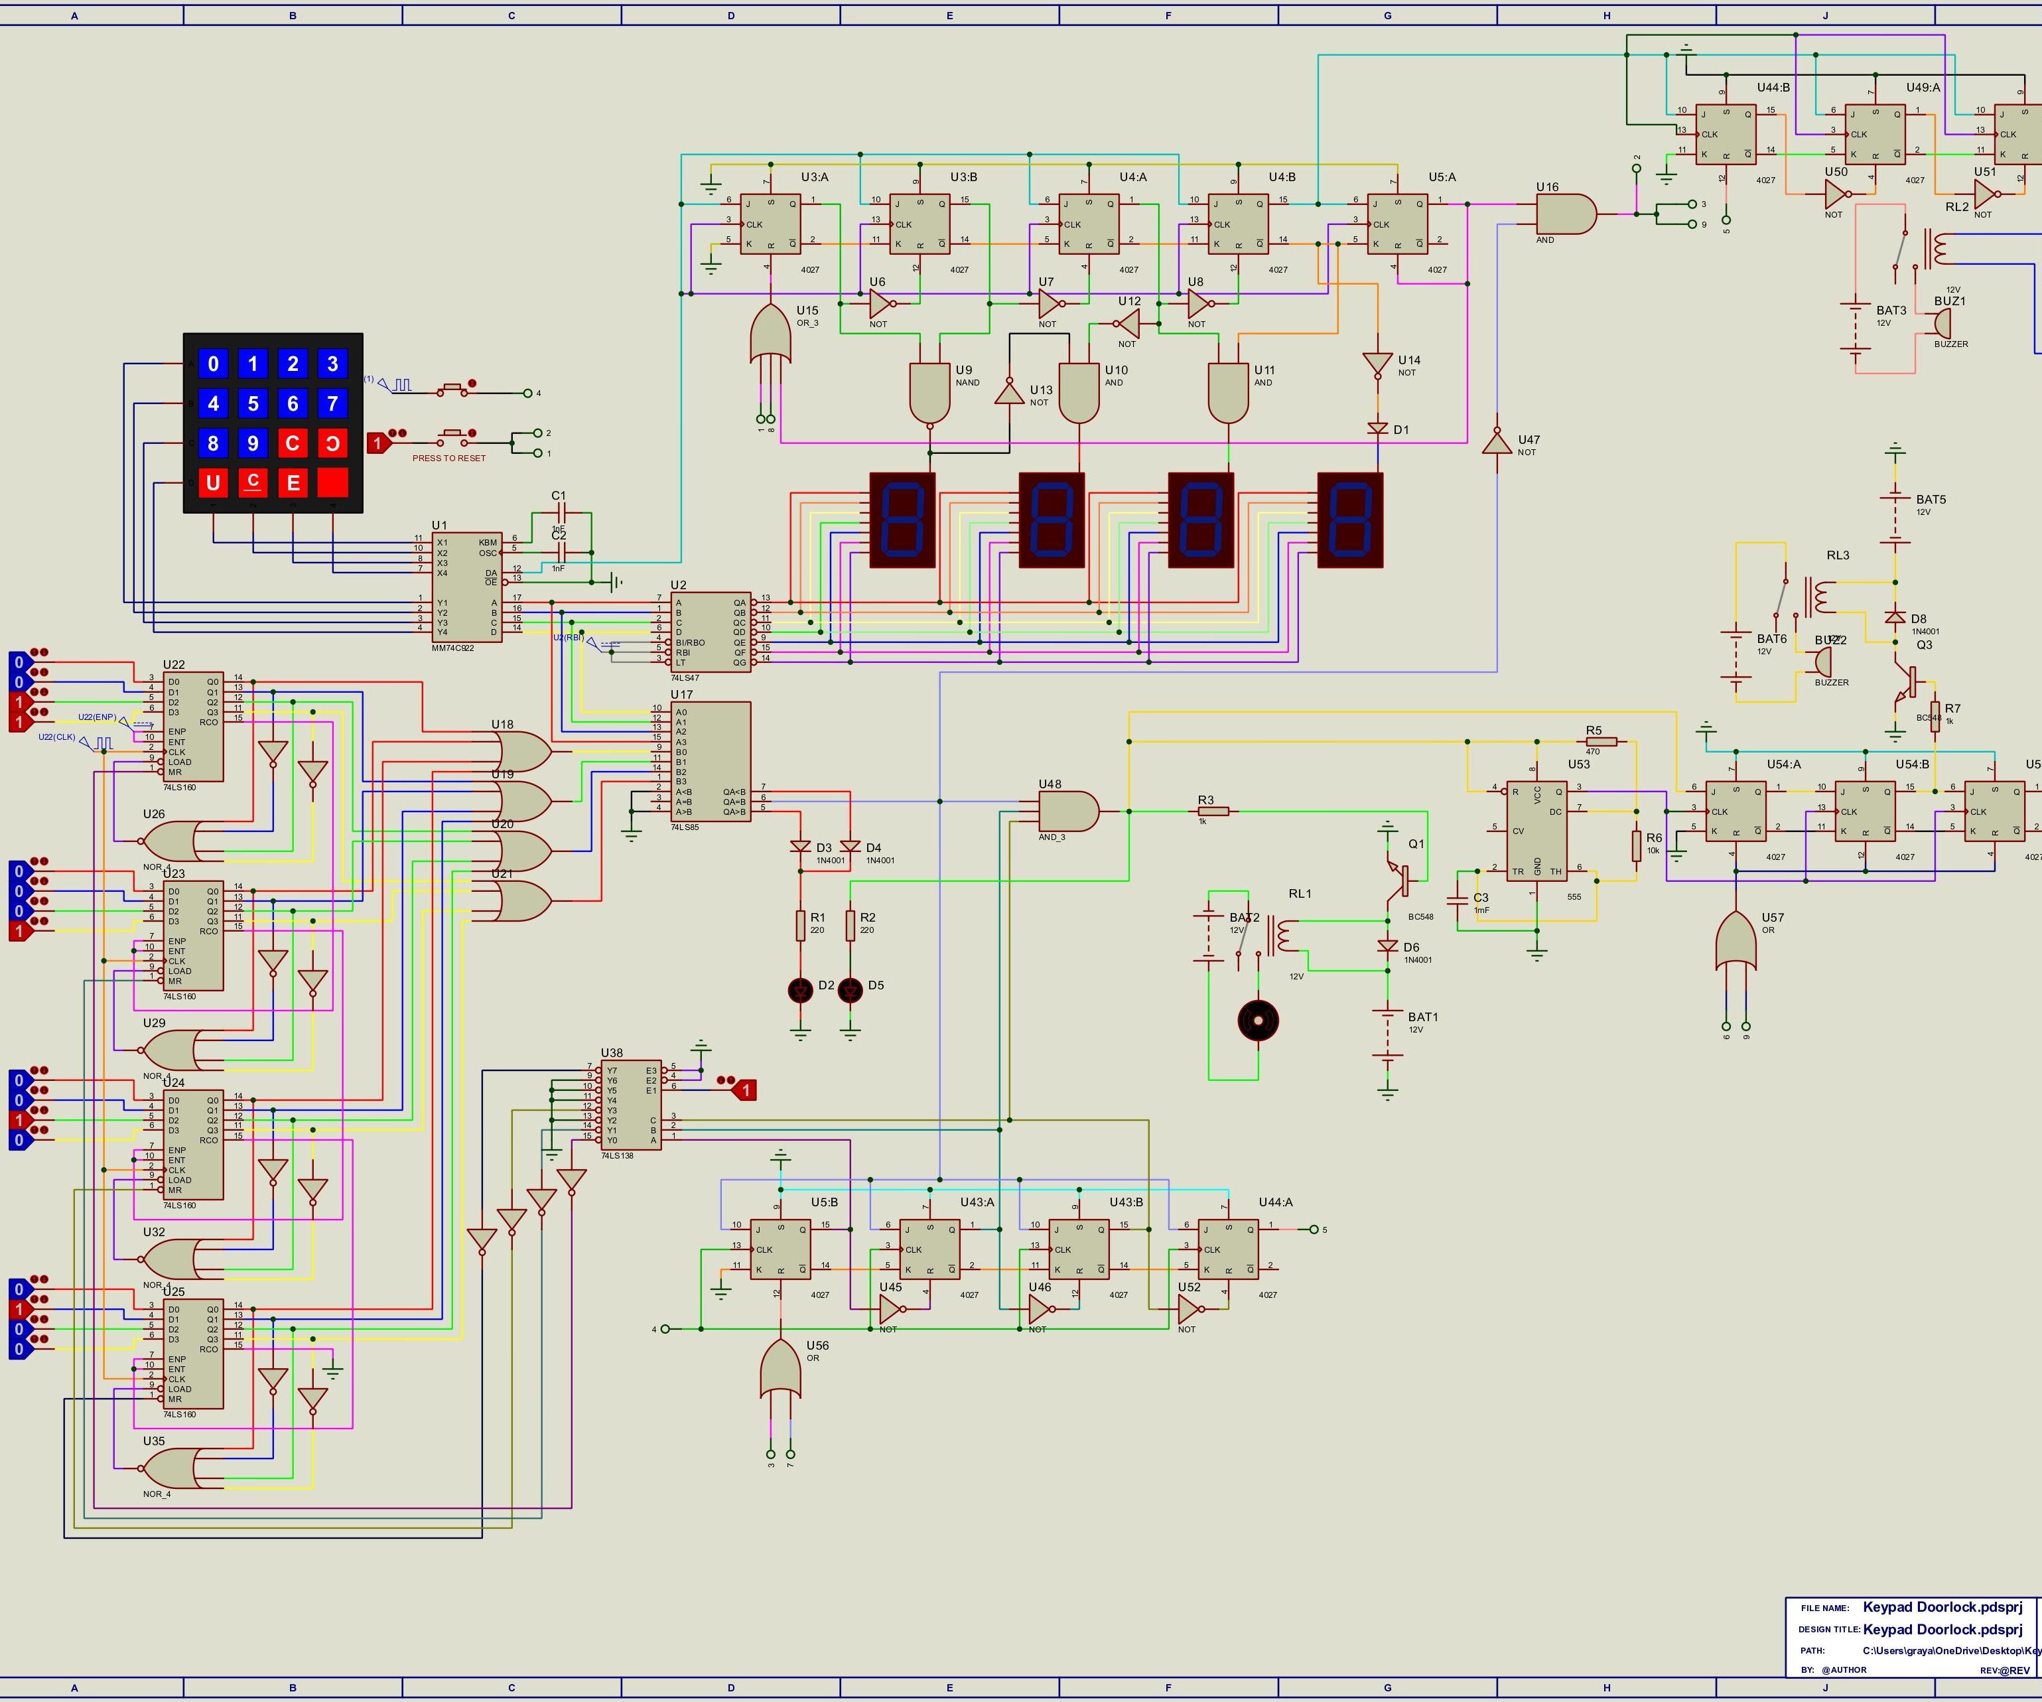Viewport: 2042px width, 1702px height.
Task: Select the D5 LED
Action: pyautogui.click(x=850, y=990)
